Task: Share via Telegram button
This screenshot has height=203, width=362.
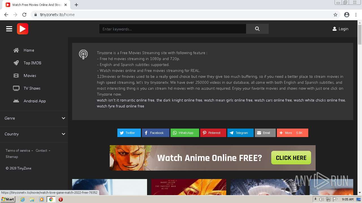Action: click(240, 133)
